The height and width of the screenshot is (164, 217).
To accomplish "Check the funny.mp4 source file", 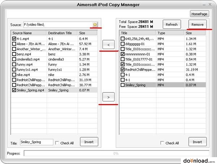I will click(x=14, y=64).
